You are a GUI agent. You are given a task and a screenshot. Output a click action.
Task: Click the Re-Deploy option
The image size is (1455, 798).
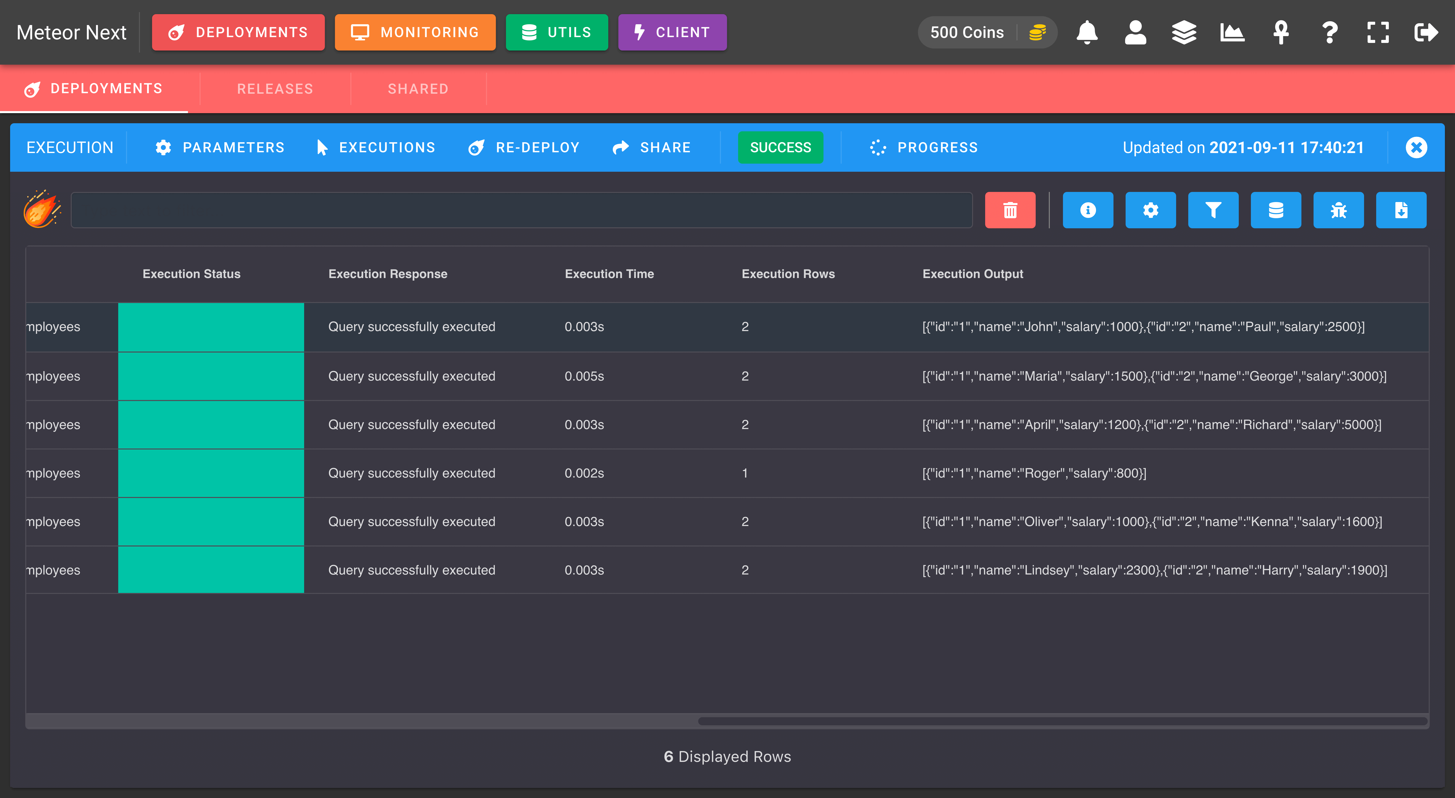coord(524,147)
